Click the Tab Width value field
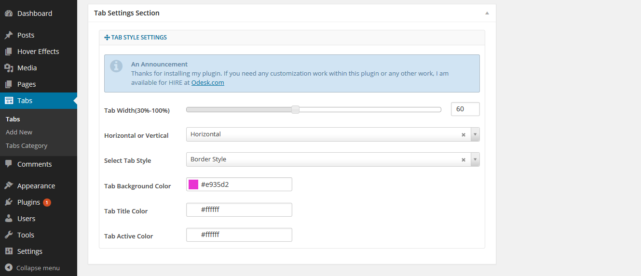Image resolution: width=641 pixels, height=276 pixels. tap(465, 109)
